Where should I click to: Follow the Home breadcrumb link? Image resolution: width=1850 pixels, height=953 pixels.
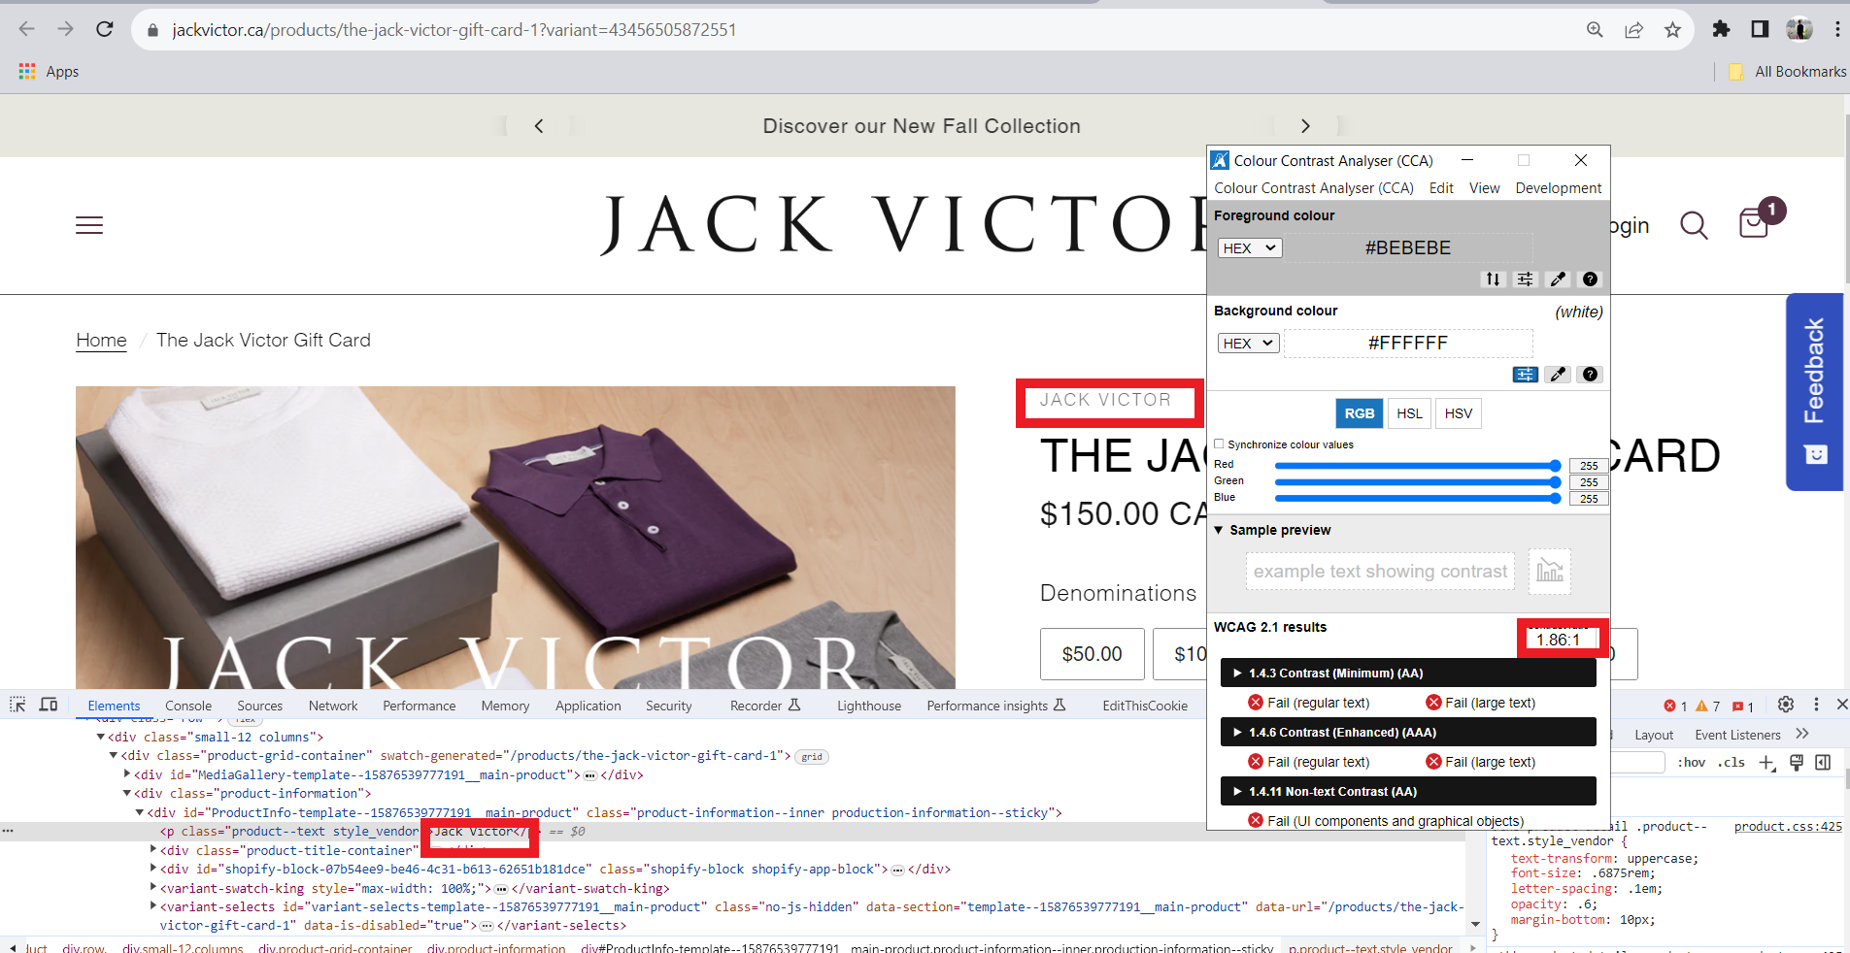tap(101, 341)
